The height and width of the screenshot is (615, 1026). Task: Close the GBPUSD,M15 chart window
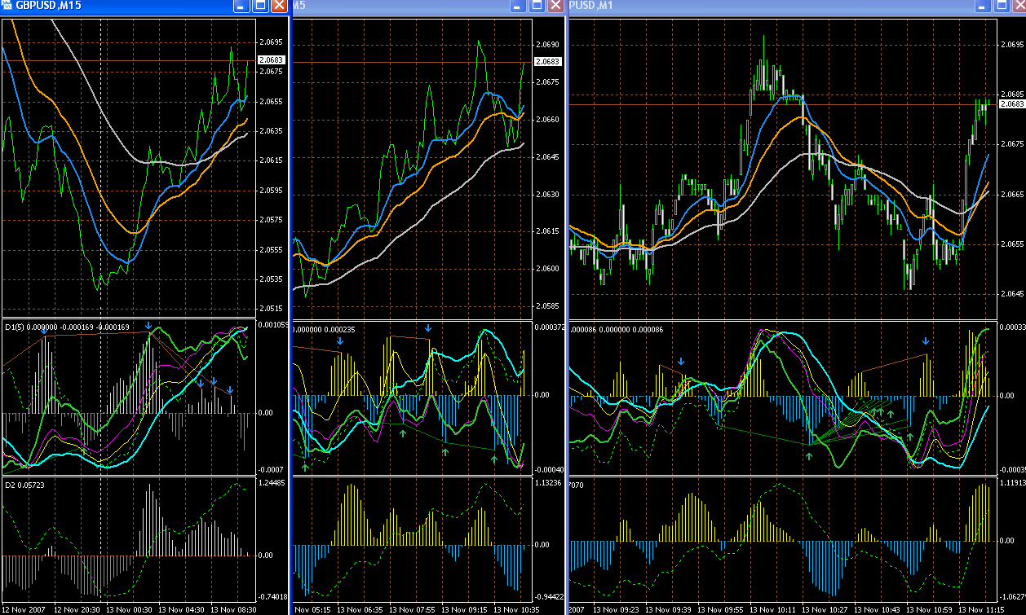click(279, 5)
